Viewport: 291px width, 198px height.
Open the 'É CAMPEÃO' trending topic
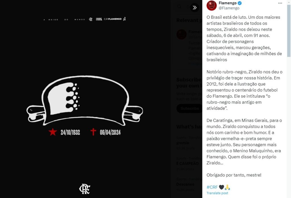tap(188, 164)
